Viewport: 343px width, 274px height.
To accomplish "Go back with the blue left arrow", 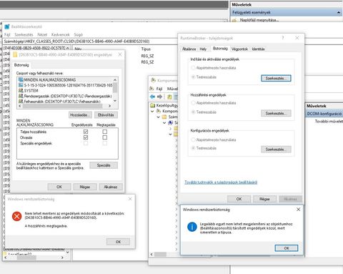I will click(152, 97).
